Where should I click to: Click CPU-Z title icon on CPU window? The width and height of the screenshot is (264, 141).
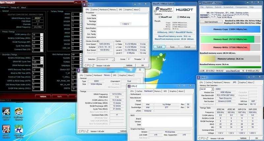point(84,5)
